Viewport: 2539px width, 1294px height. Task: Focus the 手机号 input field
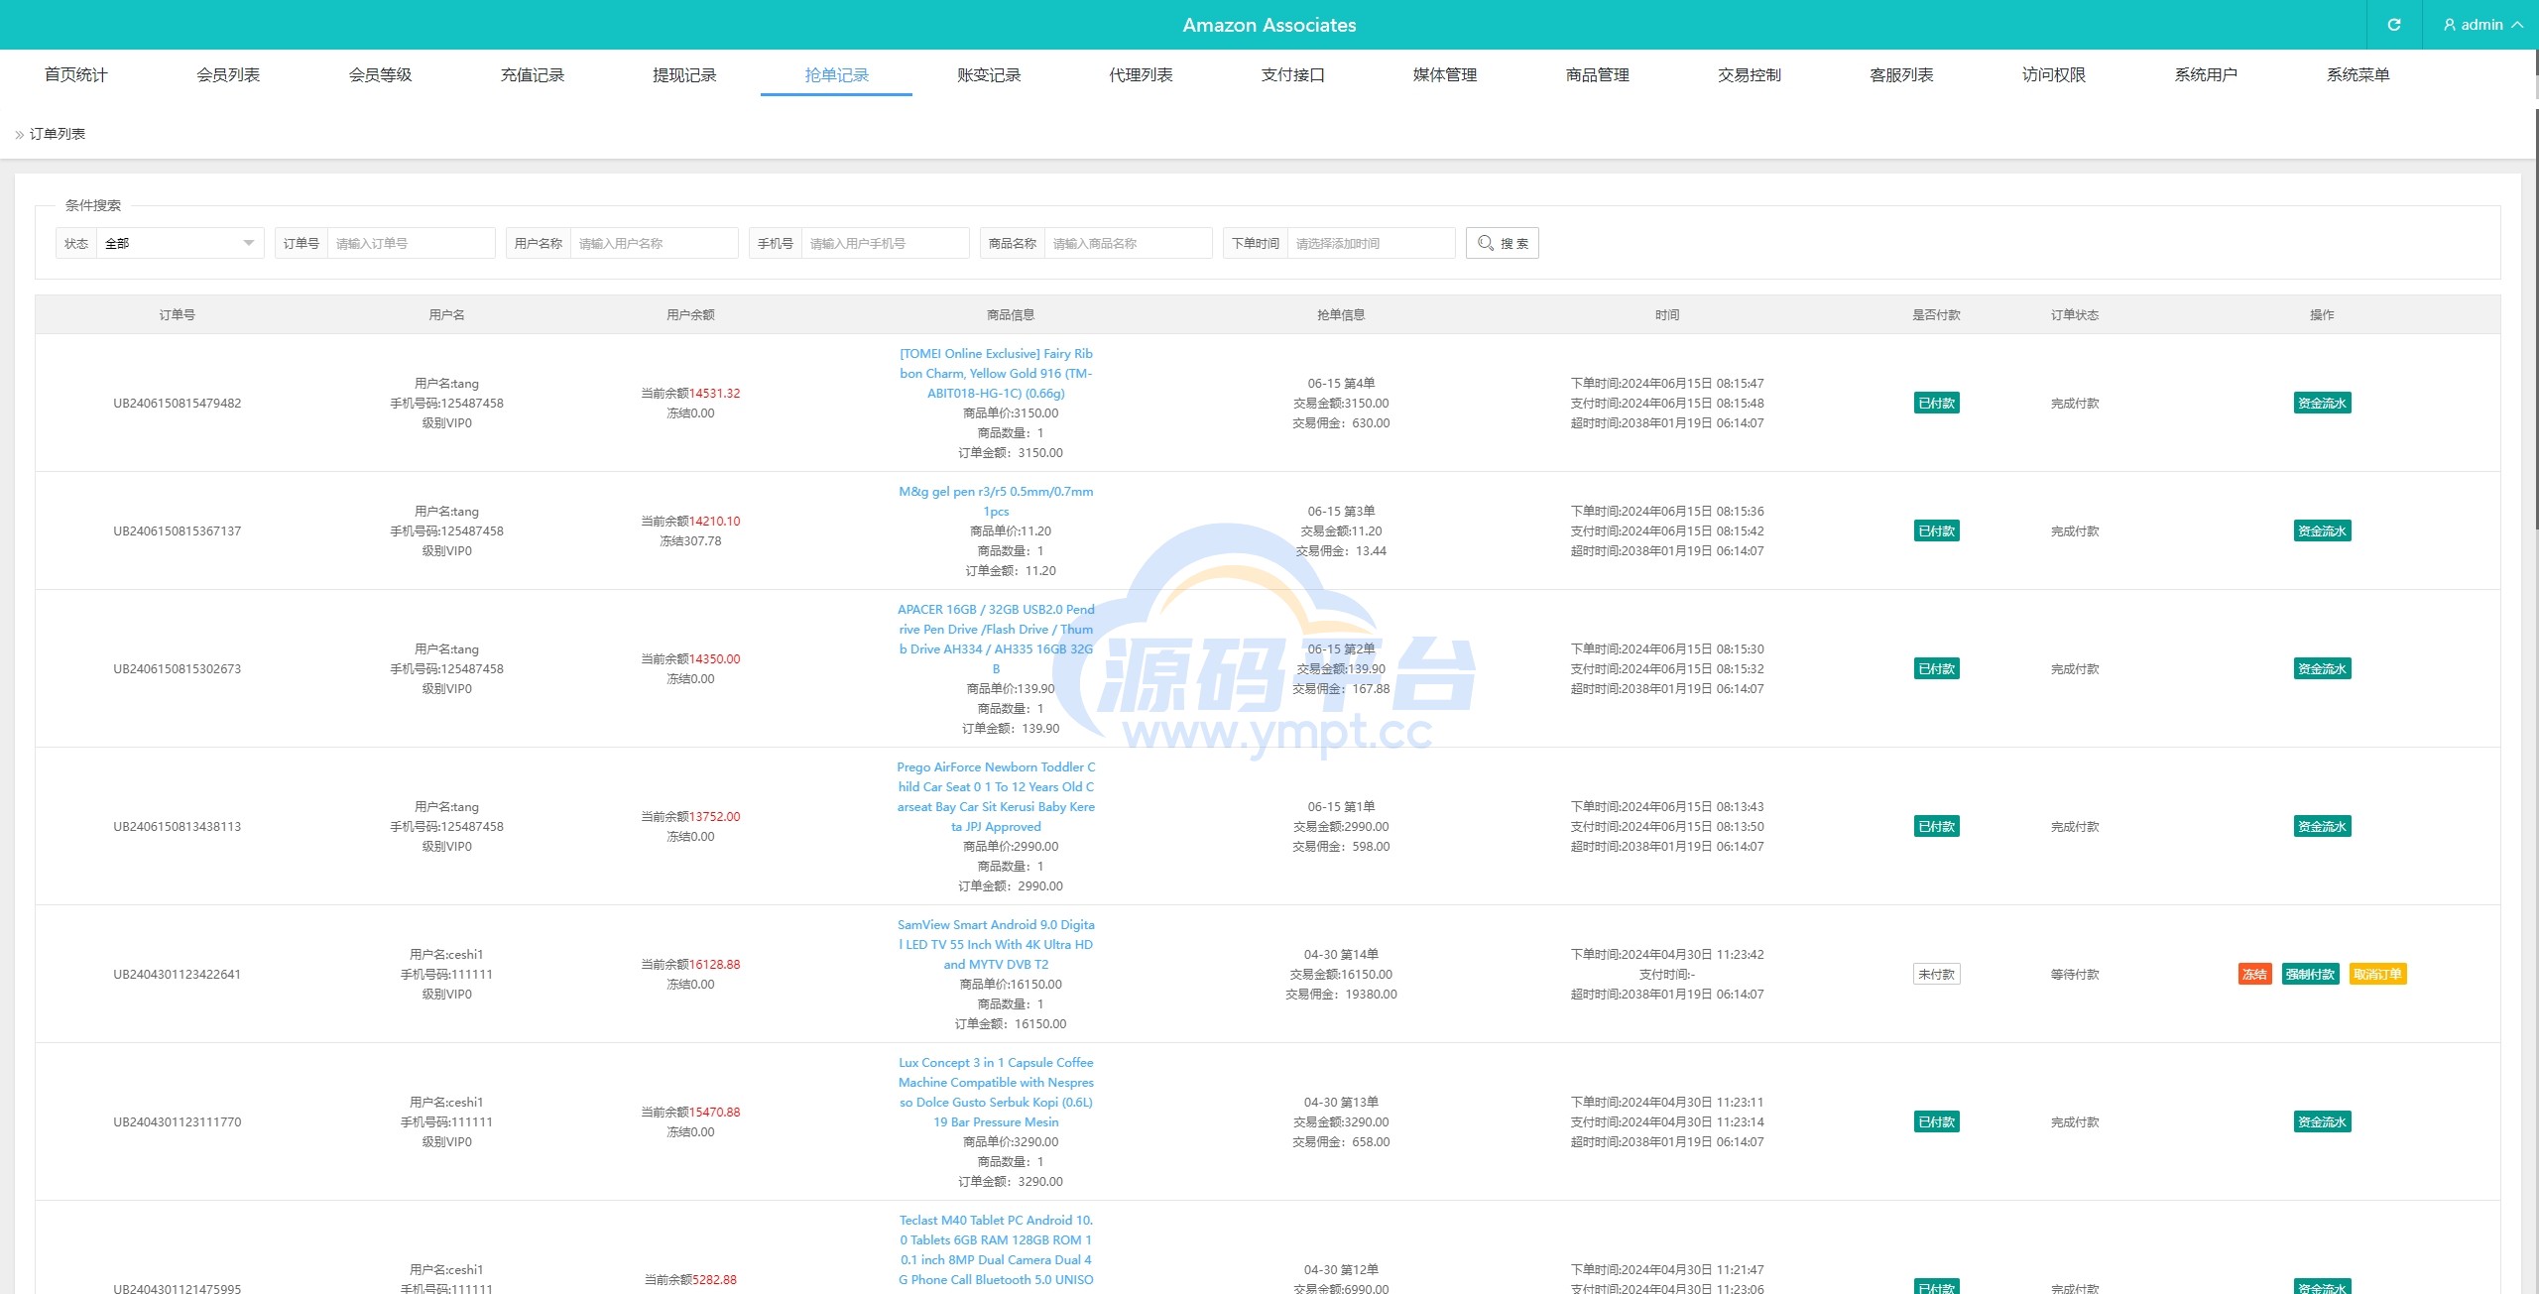tap(885, 243)
